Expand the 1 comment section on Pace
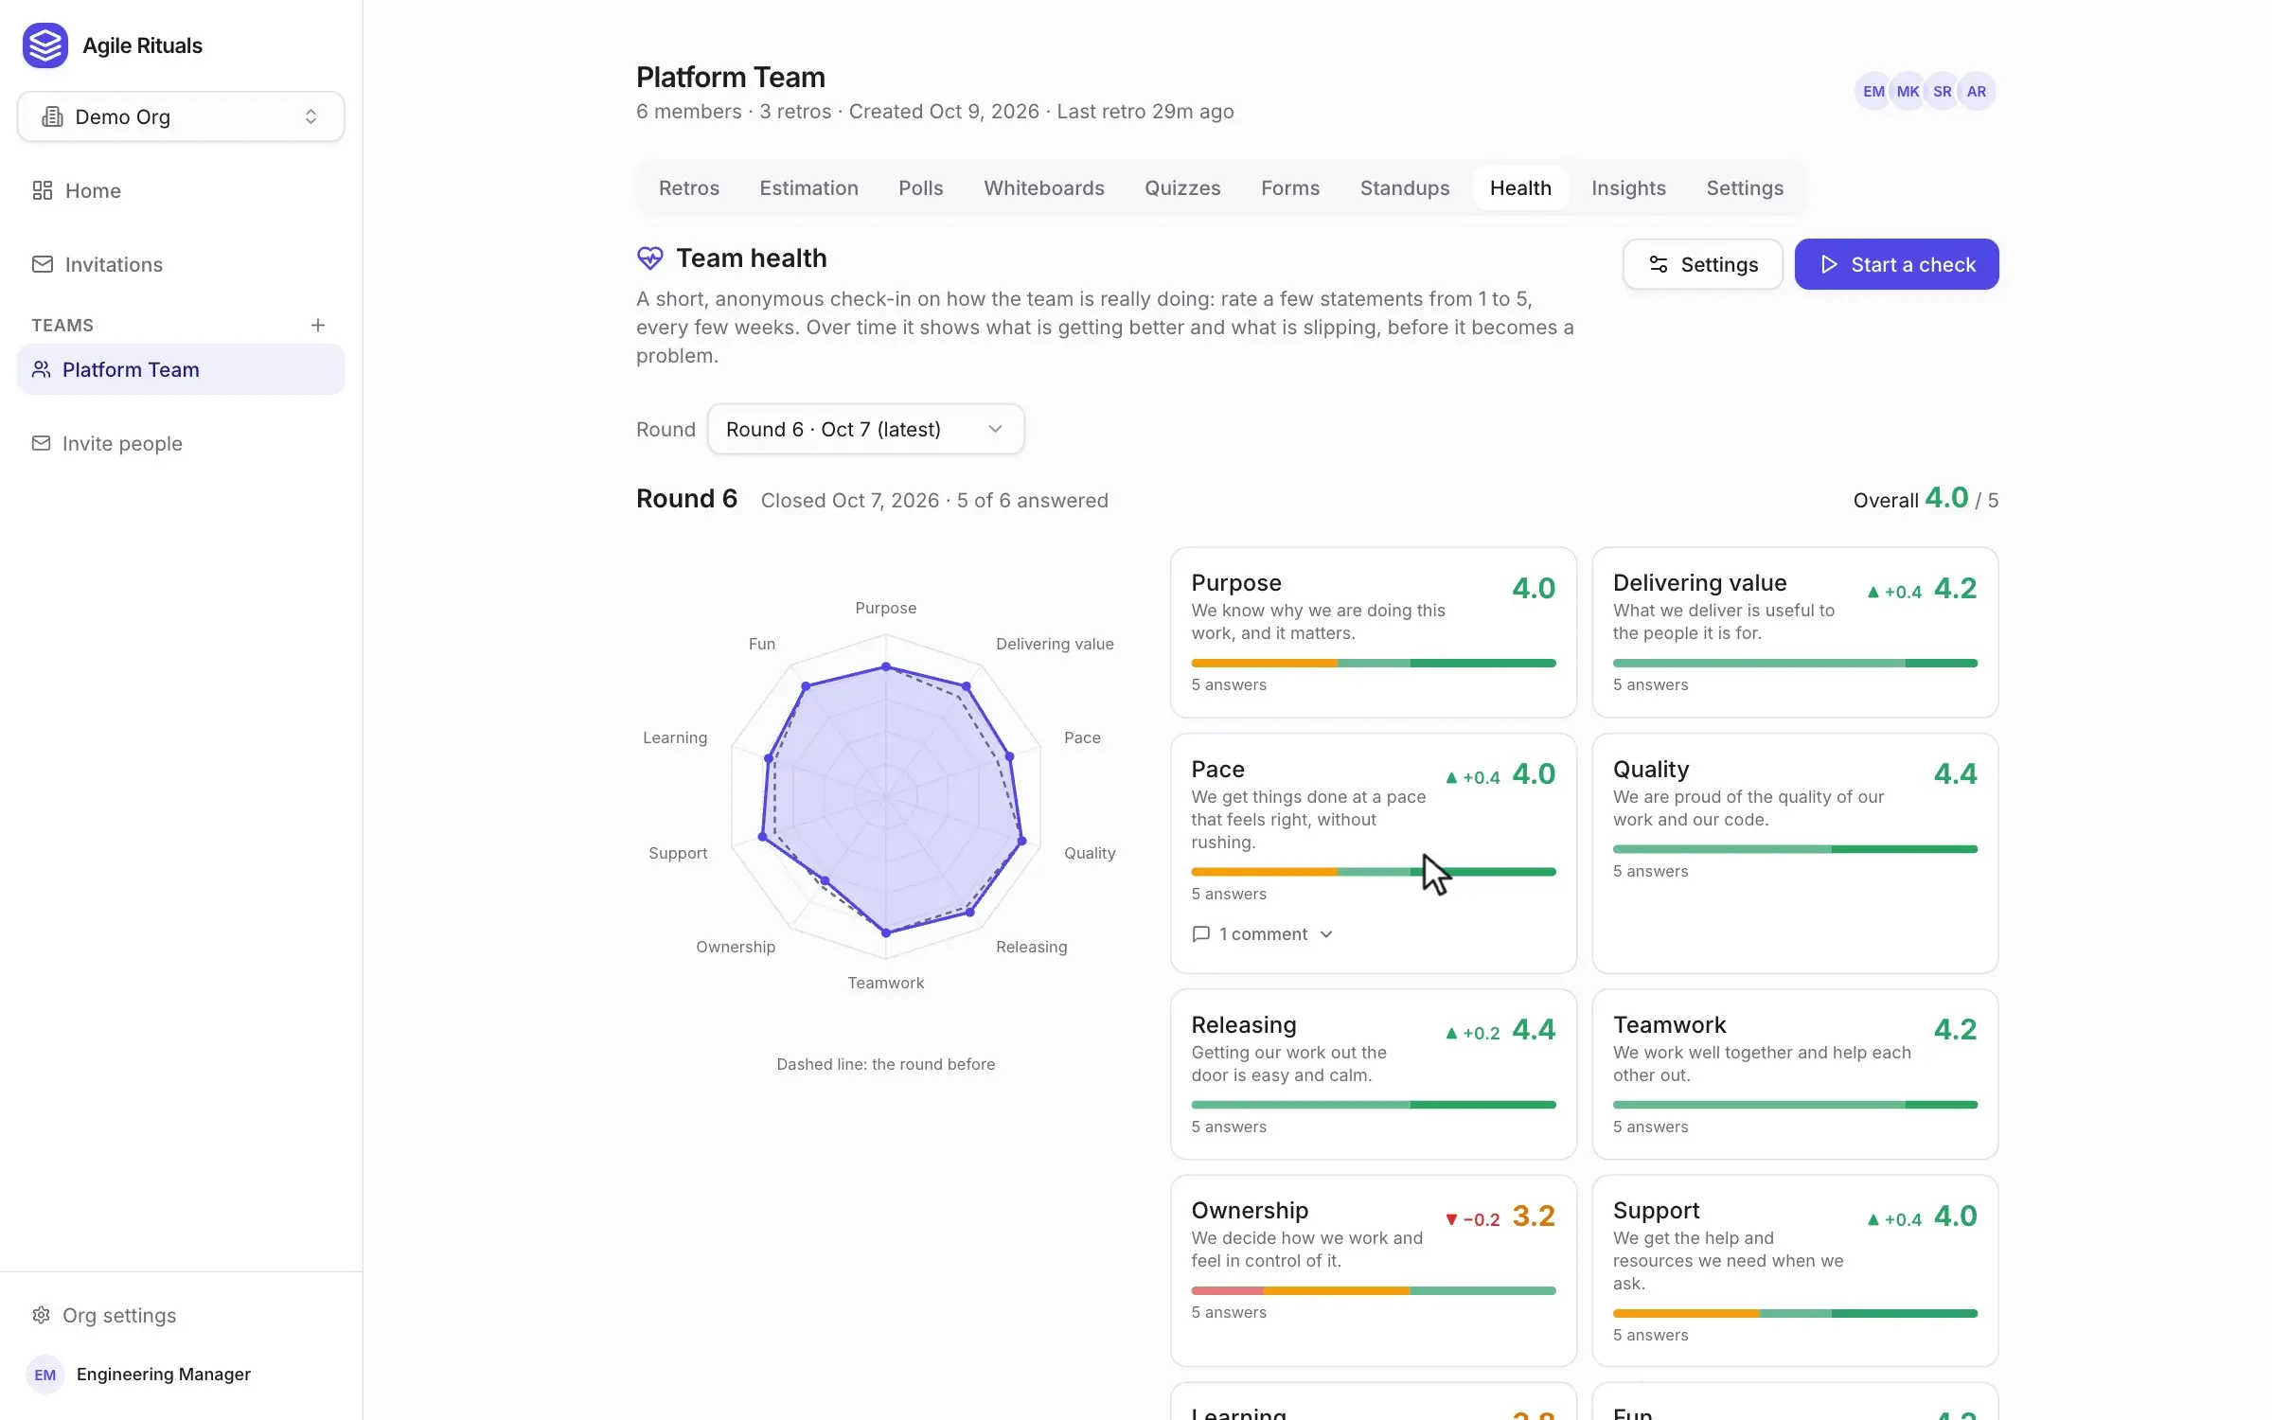The image size is (2272, 1420). click(x=1263, y=934)
